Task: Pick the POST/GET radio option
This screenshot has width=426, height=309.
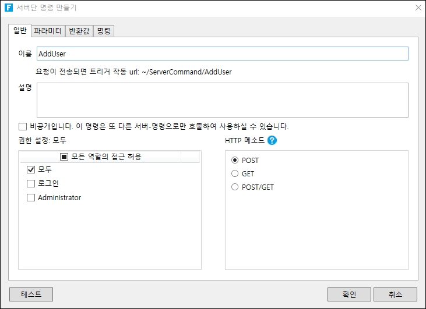Action: click(235, 187)
